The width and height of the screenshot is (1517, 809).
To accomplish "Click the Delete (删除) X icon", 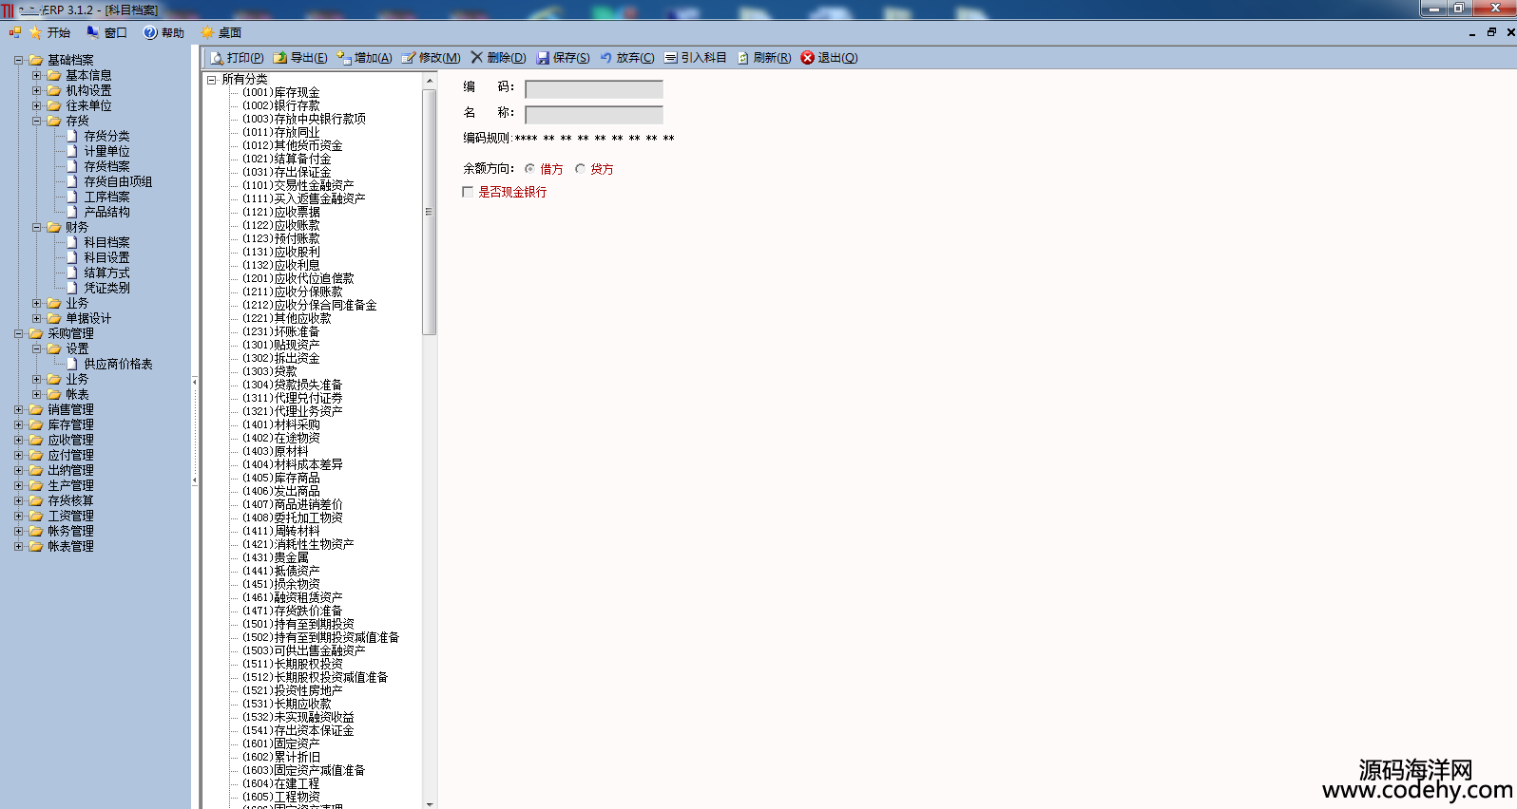I will coord(477,58).
